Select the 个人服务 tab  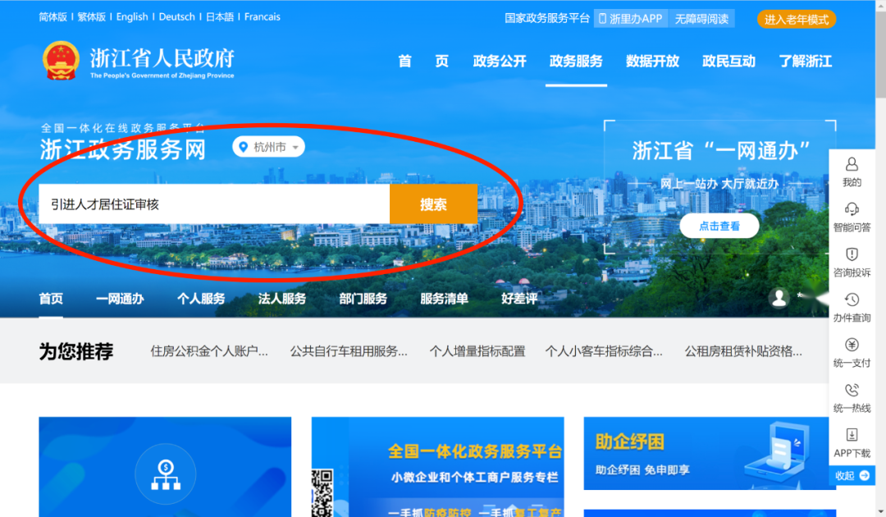(x=201, y=299)
